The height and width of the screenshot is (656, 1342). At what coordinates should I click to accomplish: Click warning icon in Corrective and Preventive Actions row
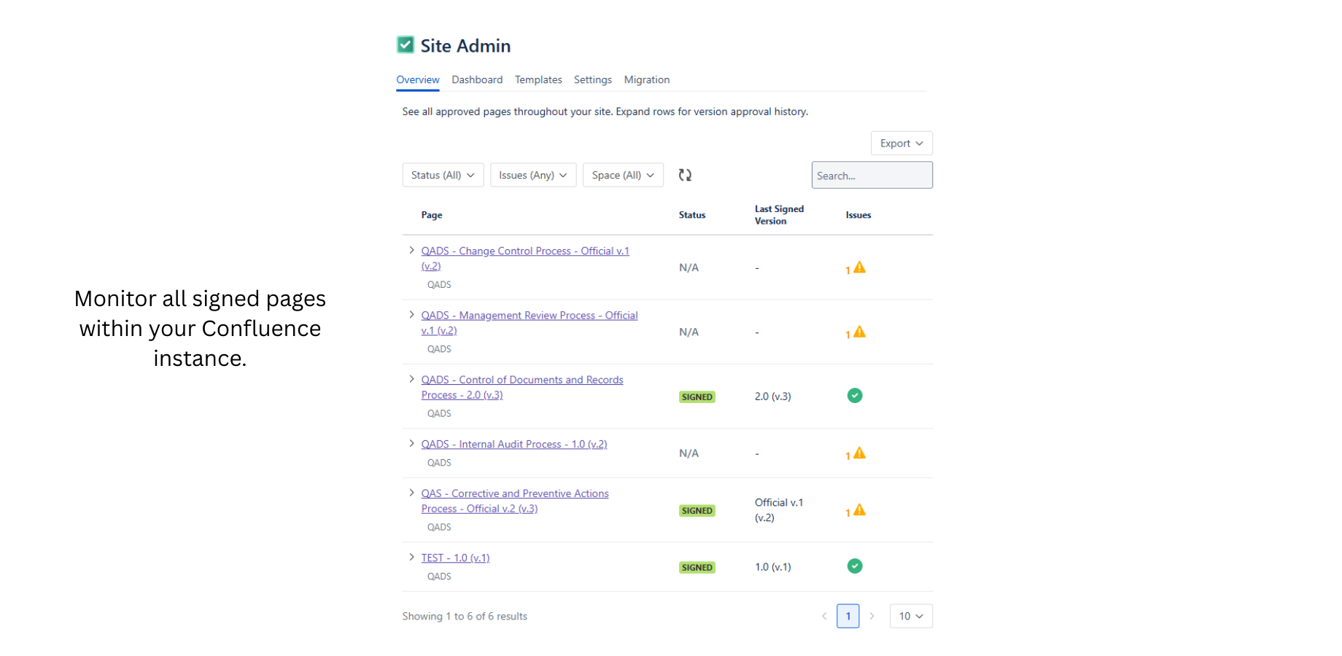click(x=860, y=510)
